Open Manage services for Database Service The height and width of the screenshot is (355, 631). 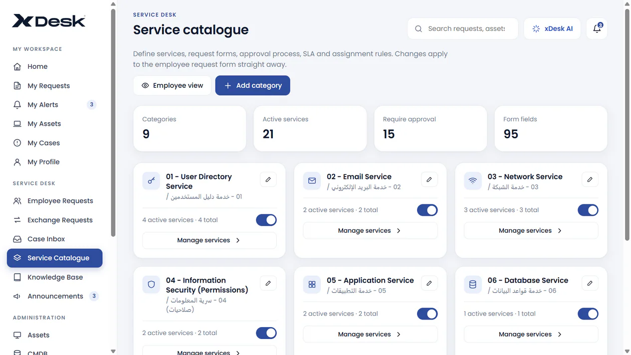click(531, 335)
